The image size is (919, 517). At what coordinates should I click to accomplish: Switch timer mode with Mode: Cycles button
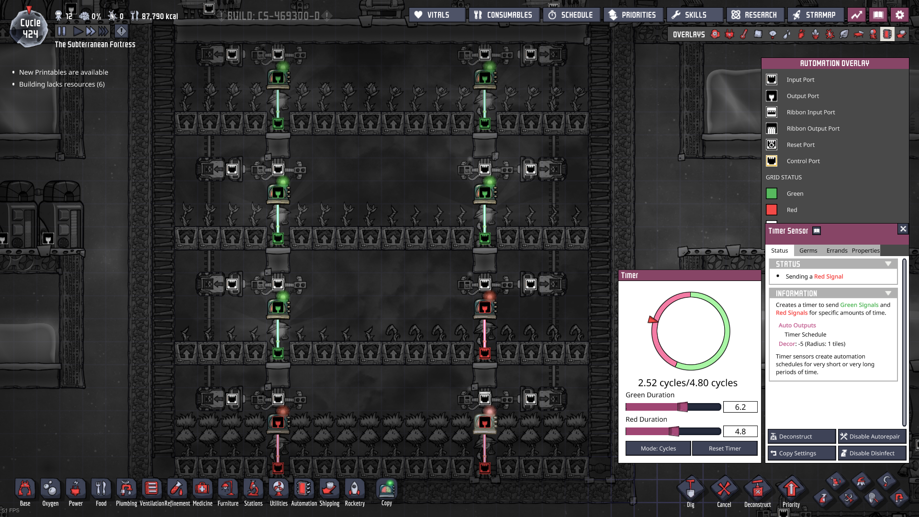pyautogui.click(x=658, y=449)
